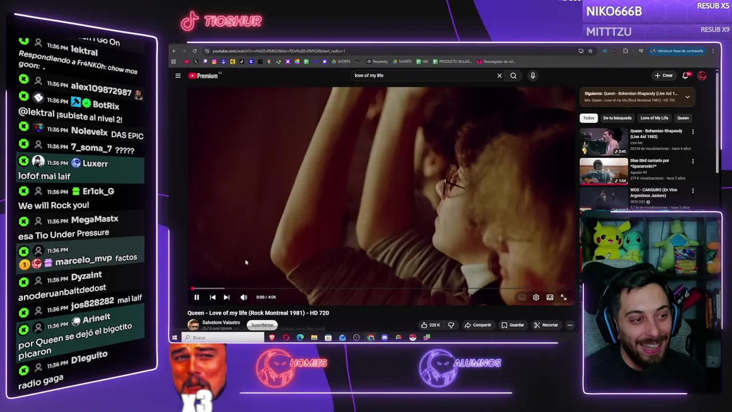Open Discord from taskbar
Screen dimensions: 732x412
point(384,338)
